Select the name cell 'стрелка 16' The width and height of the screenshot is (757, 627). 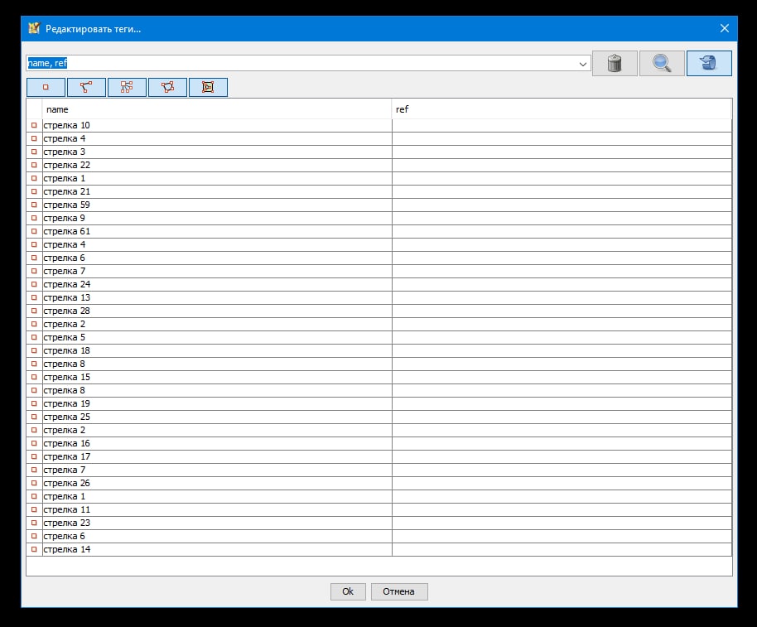tap(217, 444)
